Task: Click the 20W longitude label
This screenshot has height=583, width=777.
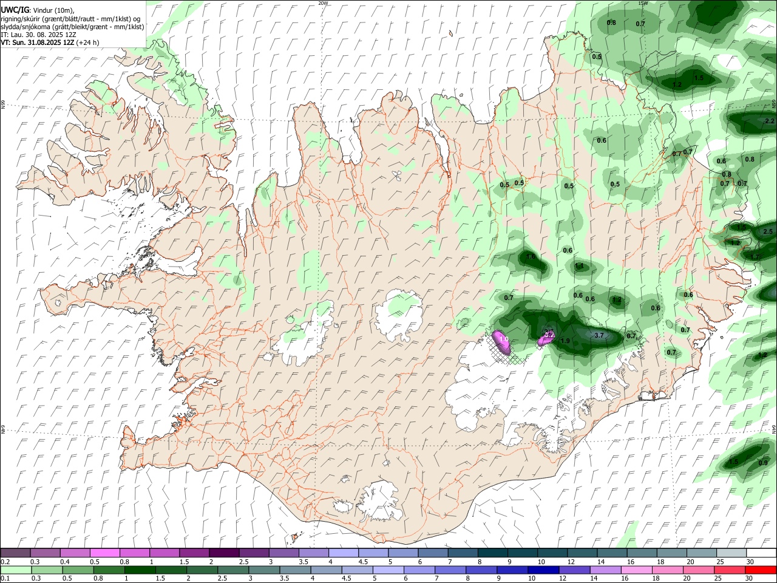Action: pos(323,3)
